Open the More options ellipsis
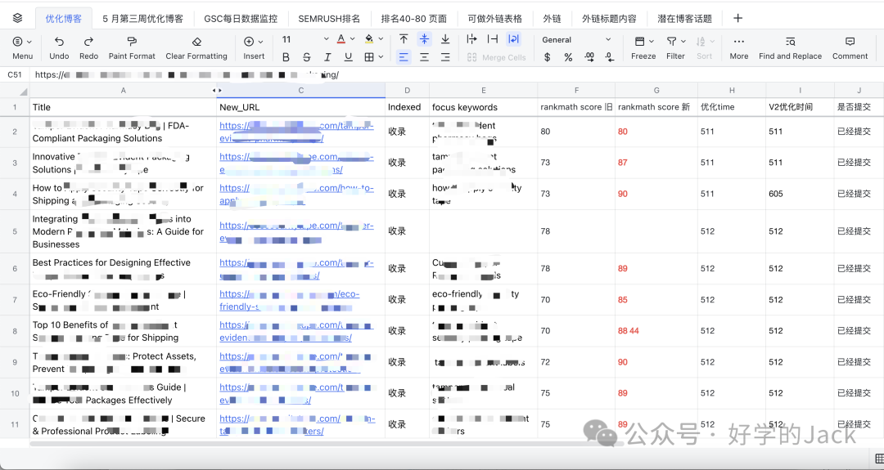 (x=739, y=48)
